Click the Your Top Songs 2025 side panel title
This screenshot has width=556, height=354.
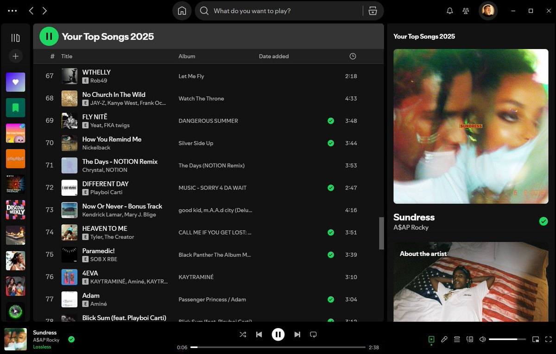[424, 37]
